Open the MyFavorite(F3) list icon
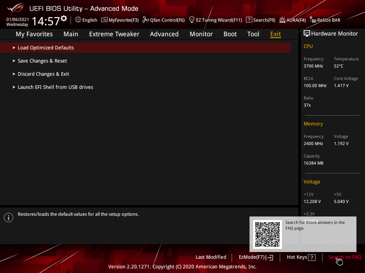Screen dimensions: 365x273 [104, 20]
